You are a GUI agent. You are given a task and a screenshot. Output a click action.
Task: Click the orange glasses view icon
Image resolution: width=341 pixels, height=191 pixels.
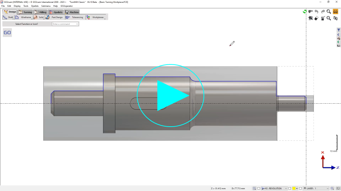coord(335,12)
